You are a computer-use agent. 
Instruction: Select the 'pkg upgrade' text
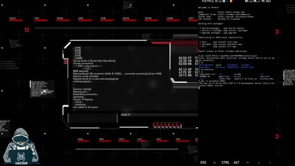tap(230, 33)
